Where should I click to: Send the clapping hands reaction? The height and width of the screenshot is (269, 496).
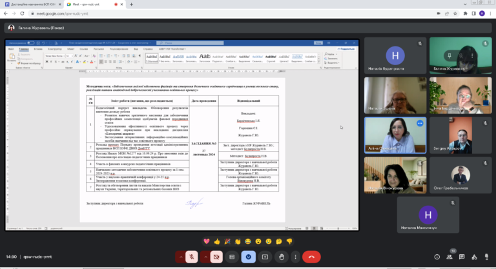coord(238,241)
